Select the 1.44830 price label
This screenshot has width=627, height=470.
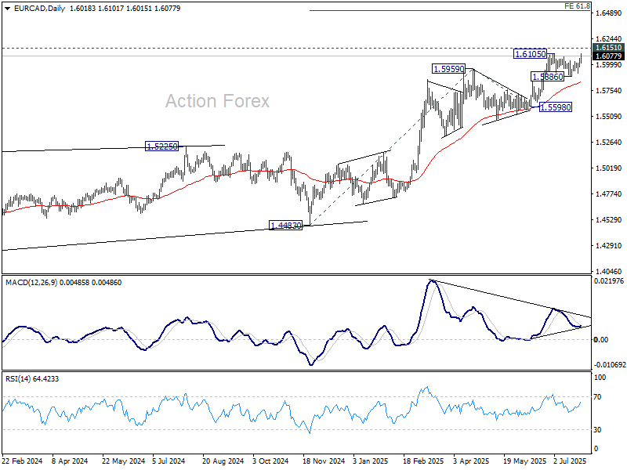(286, 226)
